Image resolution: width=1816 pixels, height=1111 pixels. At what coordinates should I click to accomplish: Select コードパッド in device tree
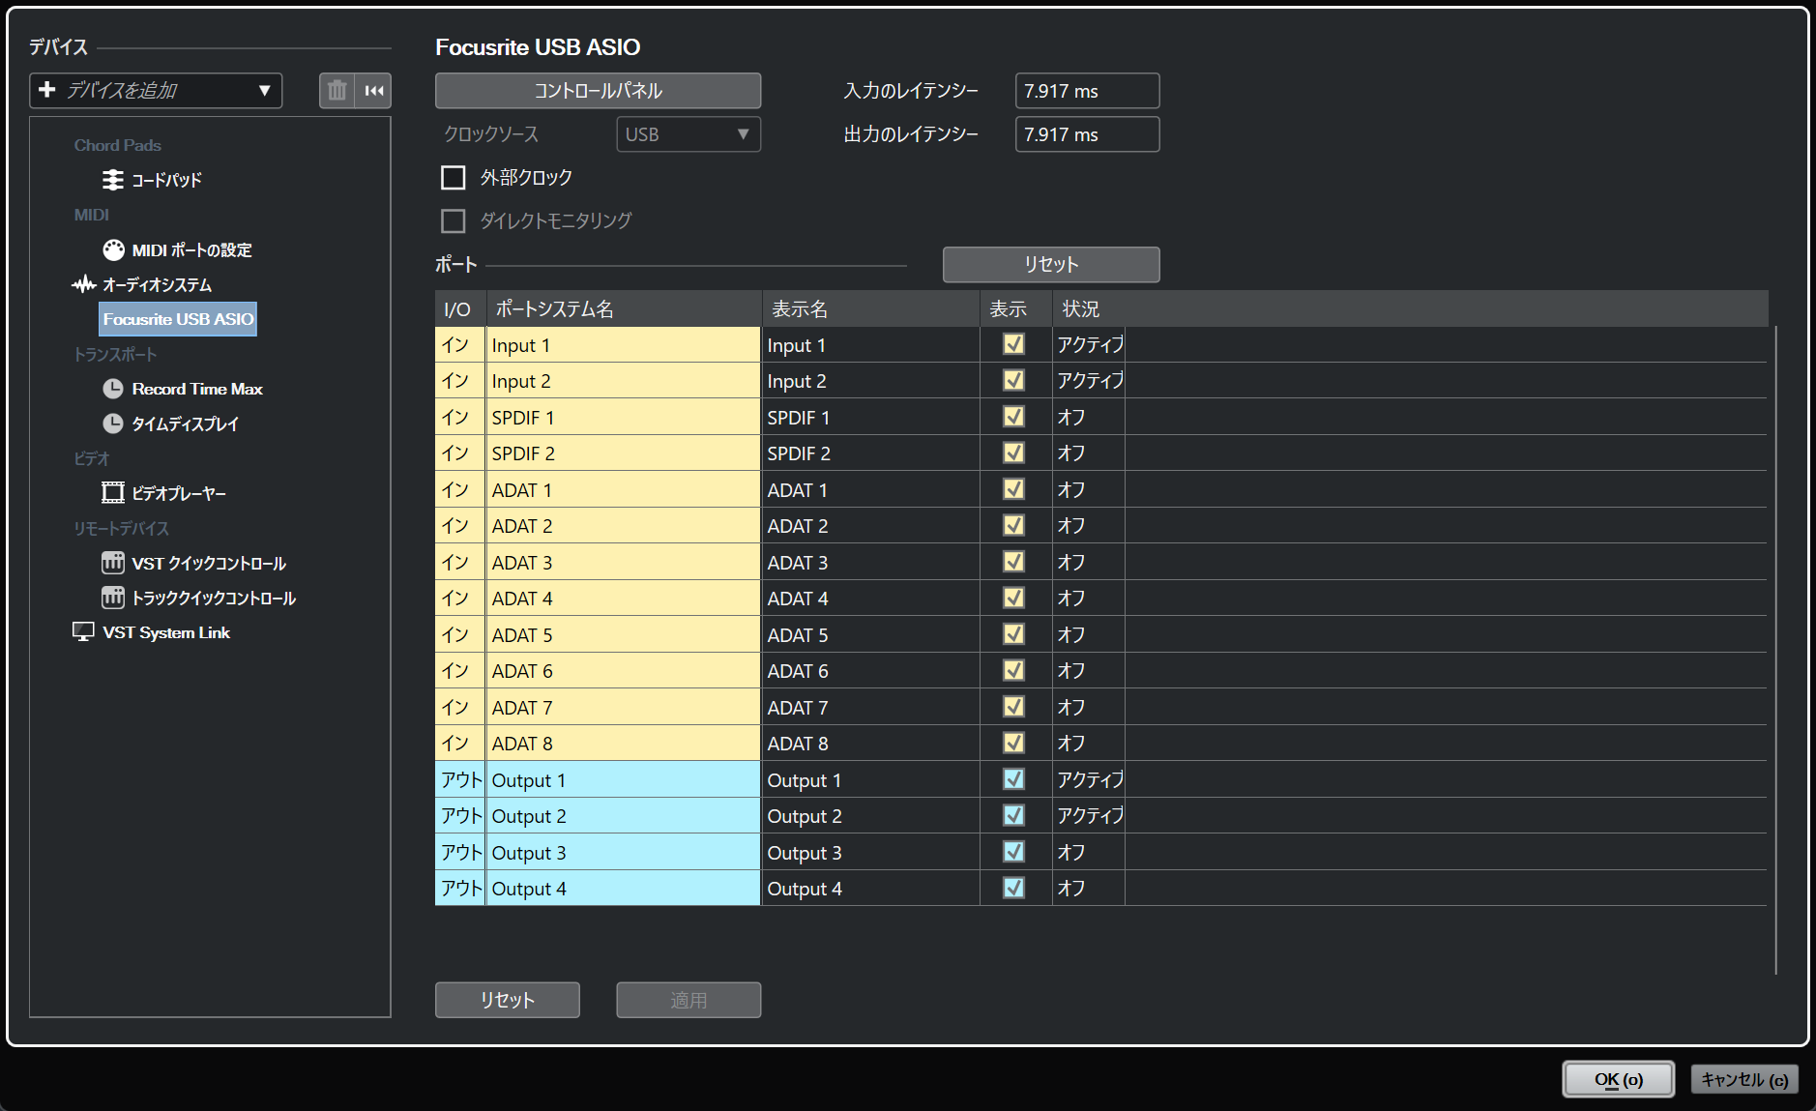coord(166,180)
